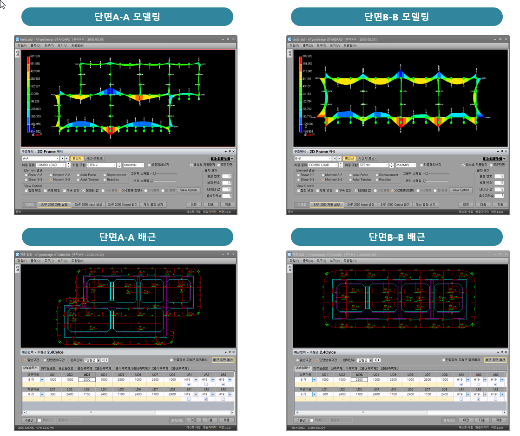Click app icon in A-A modeling title bar
The width and height of the screenshot is (520, 436).
coord(18,39)
